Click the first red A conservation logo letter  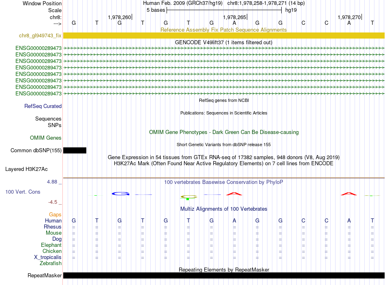tap(234, 194)
